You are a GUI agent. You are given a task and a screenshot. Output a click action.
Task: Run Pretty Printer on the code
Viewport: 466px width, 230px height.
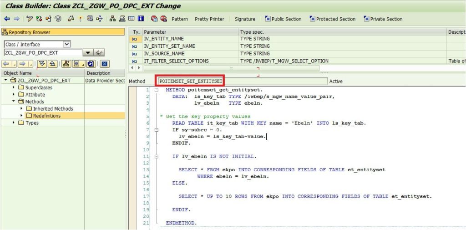[209, 19]
